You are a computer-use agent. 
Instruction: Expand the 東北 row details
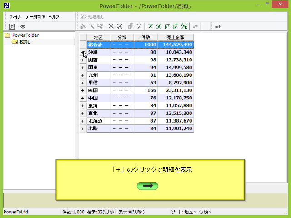click(x=83, y=114)
